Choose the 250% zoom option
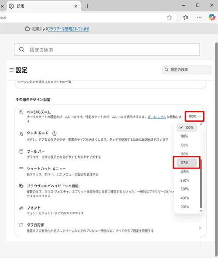The width and height of the screenshot is (218, 258). 187,180
